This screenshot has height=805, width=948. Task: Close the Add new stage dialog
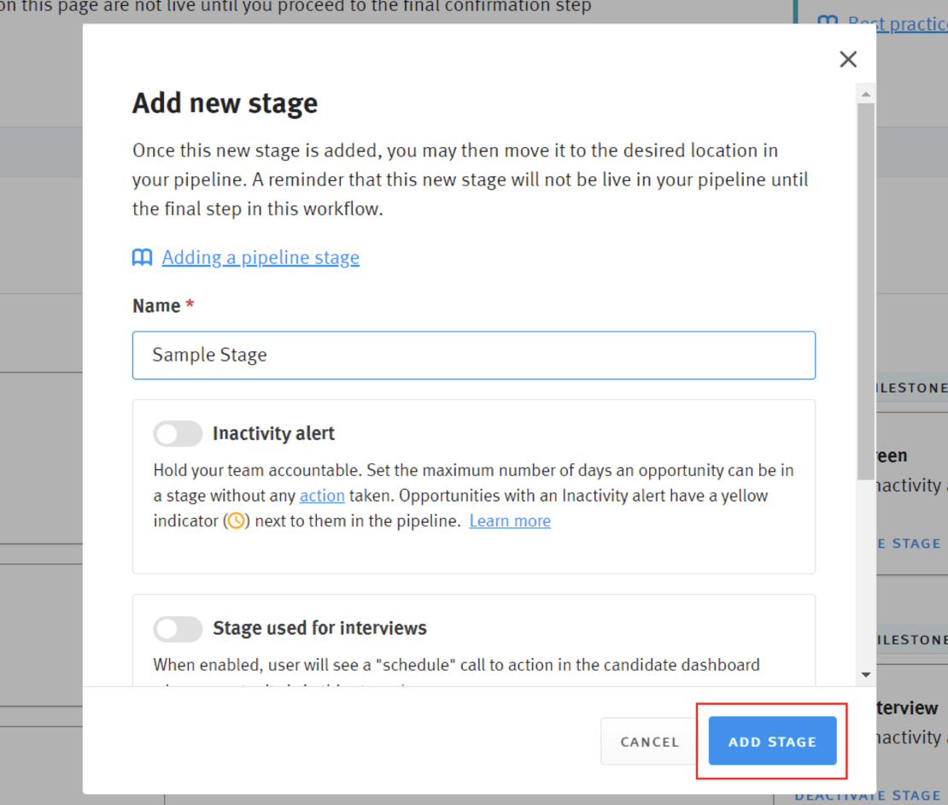tap(848, 59)
